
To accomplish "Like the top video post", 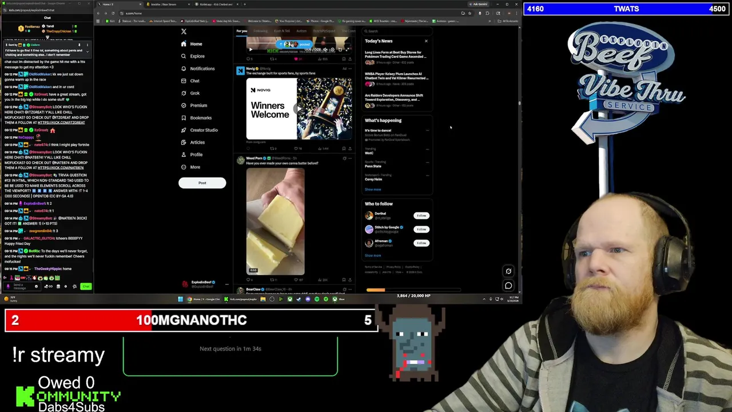I will [x=297, y=59].
